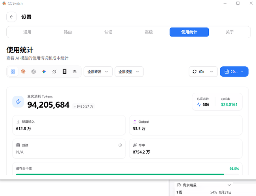Click the calendar icon on the blue date button

226,71
